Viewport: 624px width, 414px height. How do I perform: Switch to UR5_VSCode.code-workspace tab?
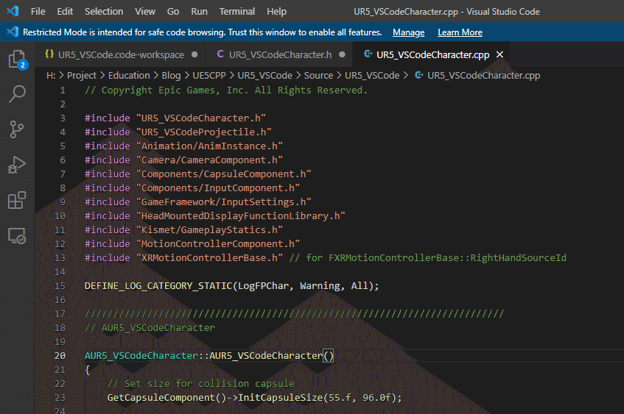[121, 54]
